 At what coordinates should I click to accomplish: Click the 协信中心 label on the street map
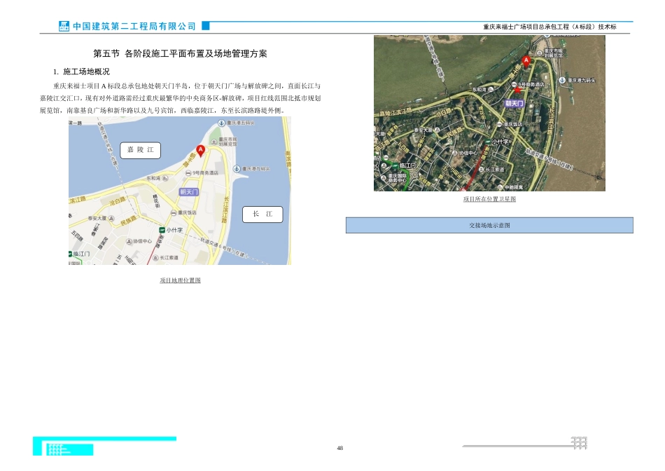[143, 241]
